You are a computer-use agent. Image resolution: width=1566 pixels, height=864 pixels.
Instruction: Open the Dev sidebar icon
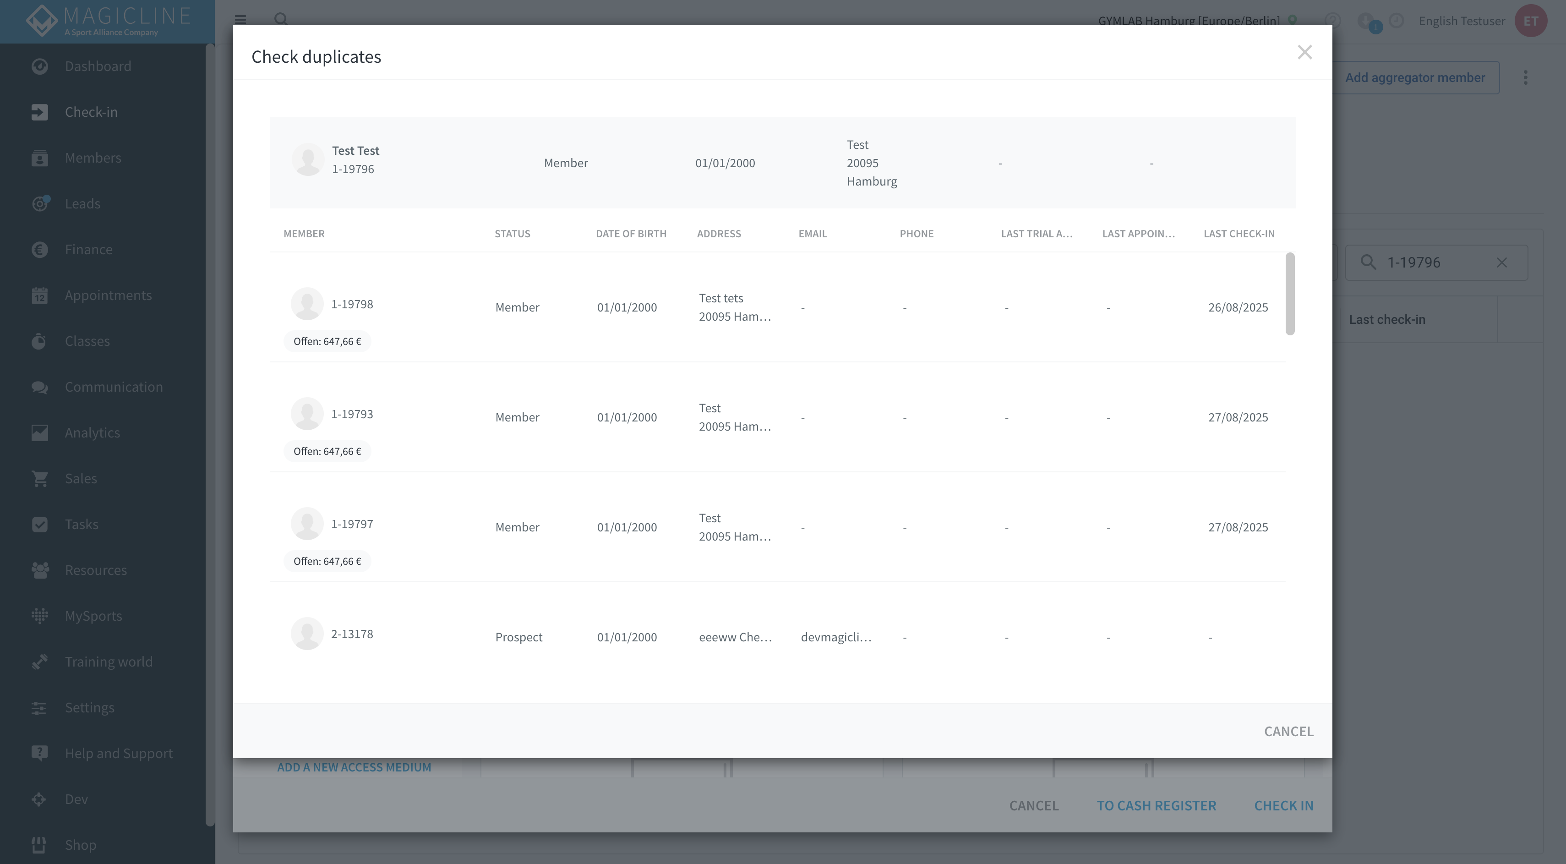[39, 799]
